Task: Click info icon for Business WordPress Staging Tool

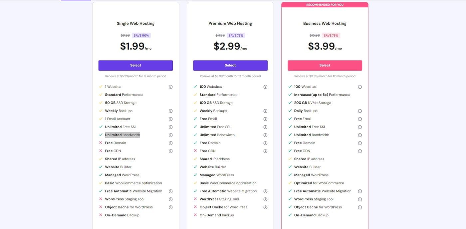Action: point(360,199)
